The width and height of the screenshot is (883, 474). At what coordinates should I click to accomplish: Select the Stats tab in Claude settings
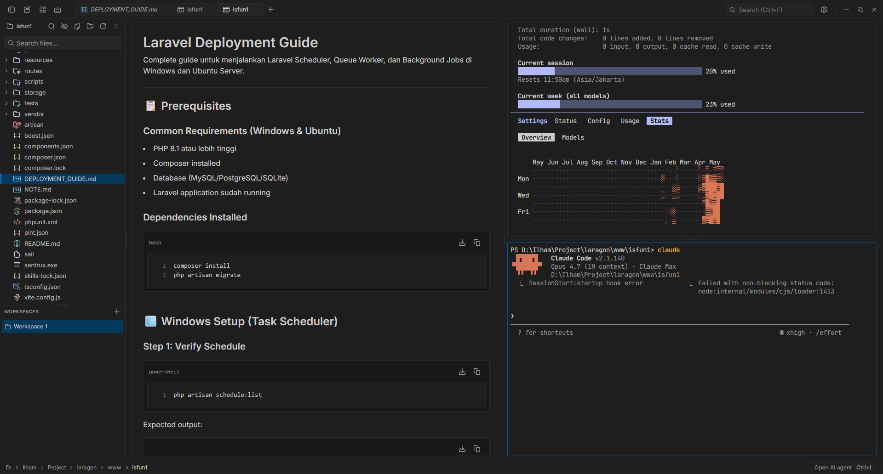(x=659, y=121)
